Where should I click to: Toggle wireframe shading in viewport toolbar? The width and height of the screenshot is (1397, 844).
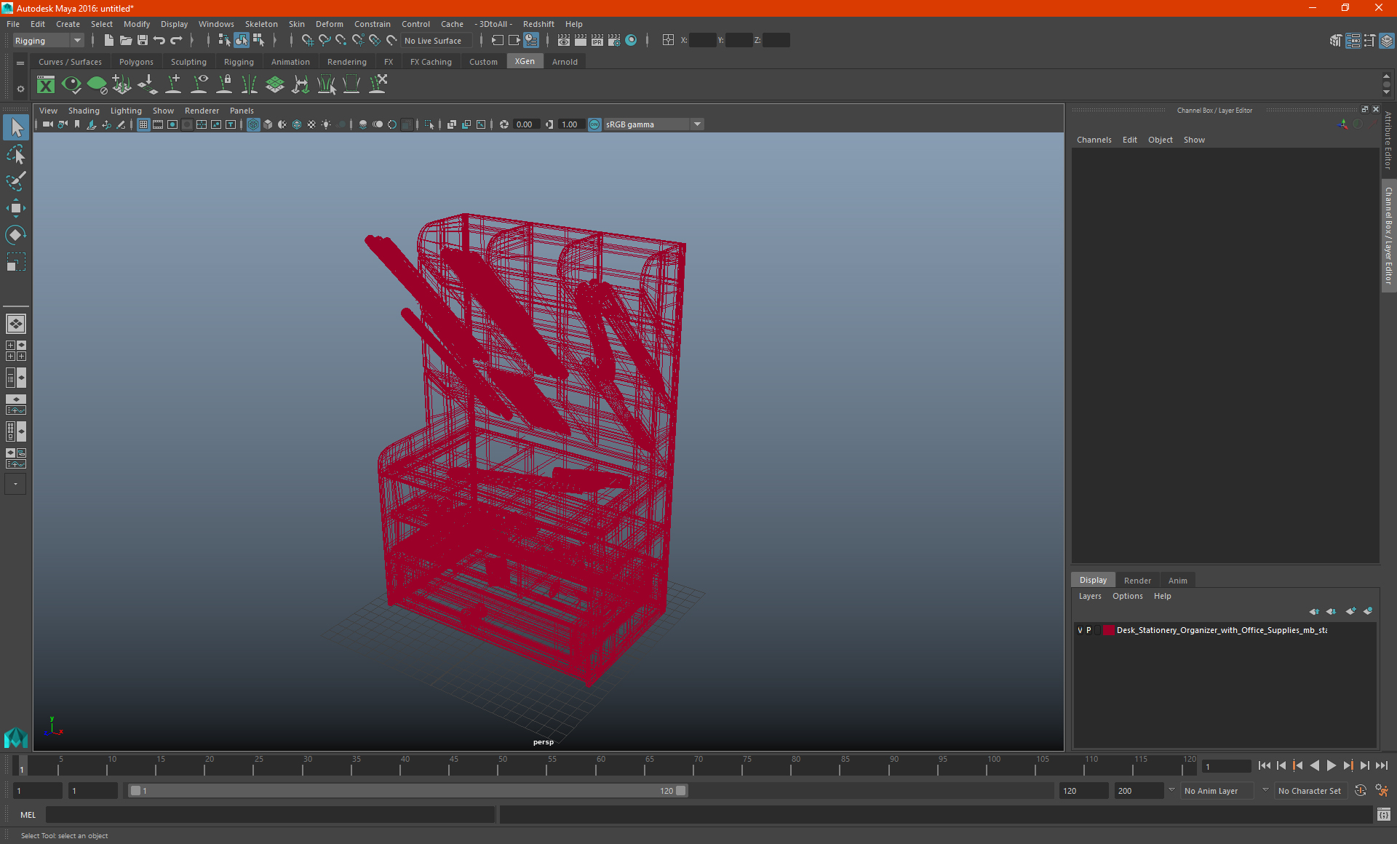click(x=253, y=124)
